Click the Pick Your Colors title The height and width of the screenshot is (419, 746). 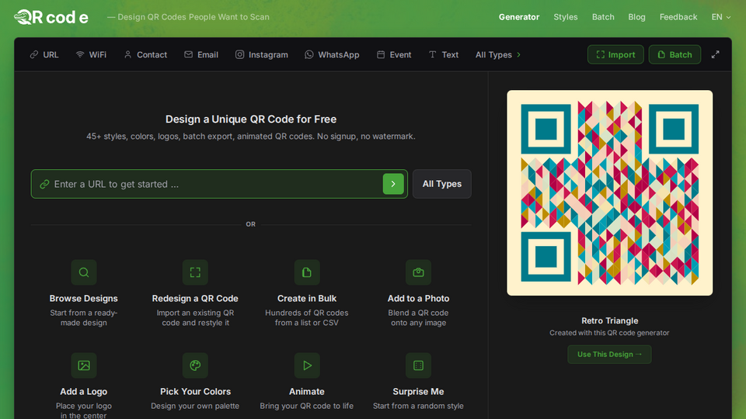point(195,391)
